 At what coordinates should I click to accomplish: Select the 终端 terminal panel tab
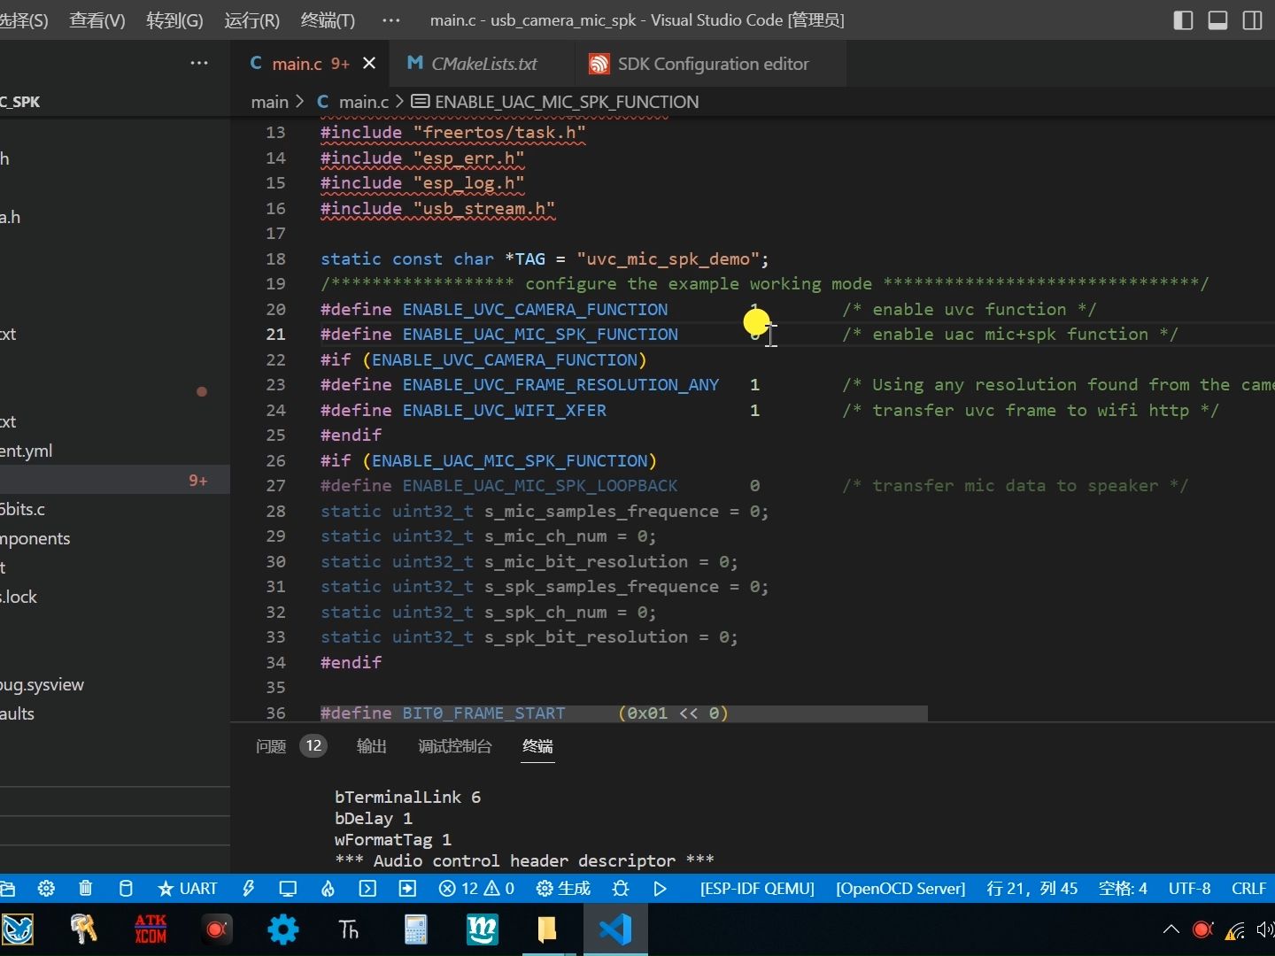(537, 746)
